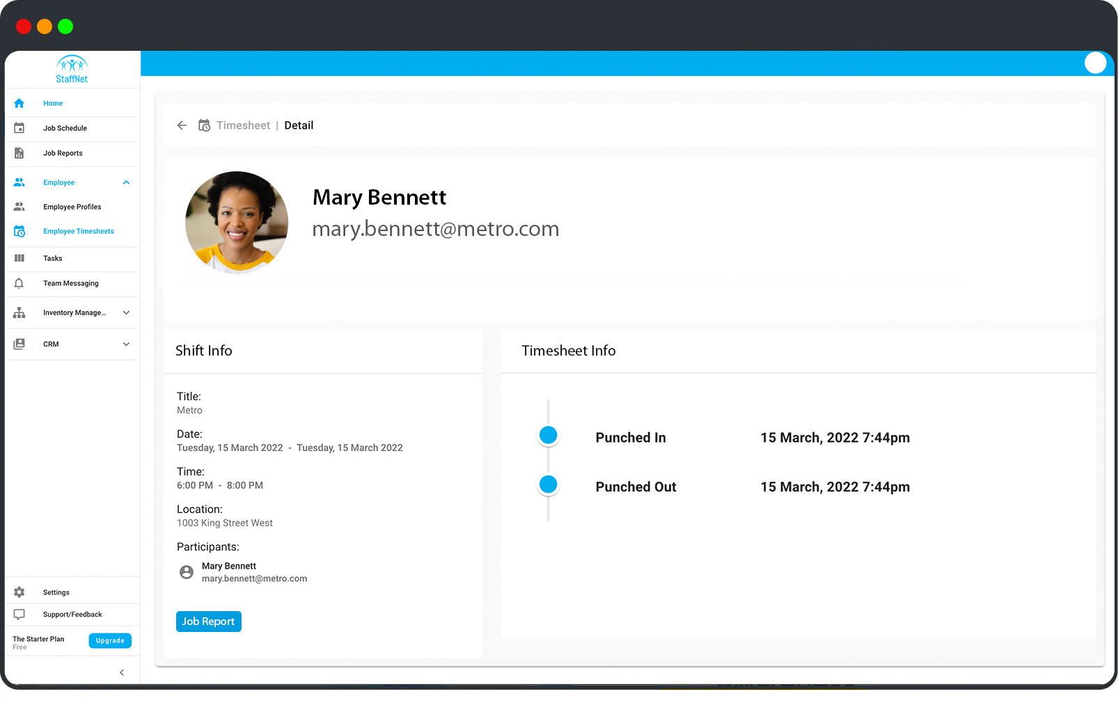Select Employee Profiles in the sidebar
The width and height of the screenshot is (1118, 703).
(x=72, y=207)
